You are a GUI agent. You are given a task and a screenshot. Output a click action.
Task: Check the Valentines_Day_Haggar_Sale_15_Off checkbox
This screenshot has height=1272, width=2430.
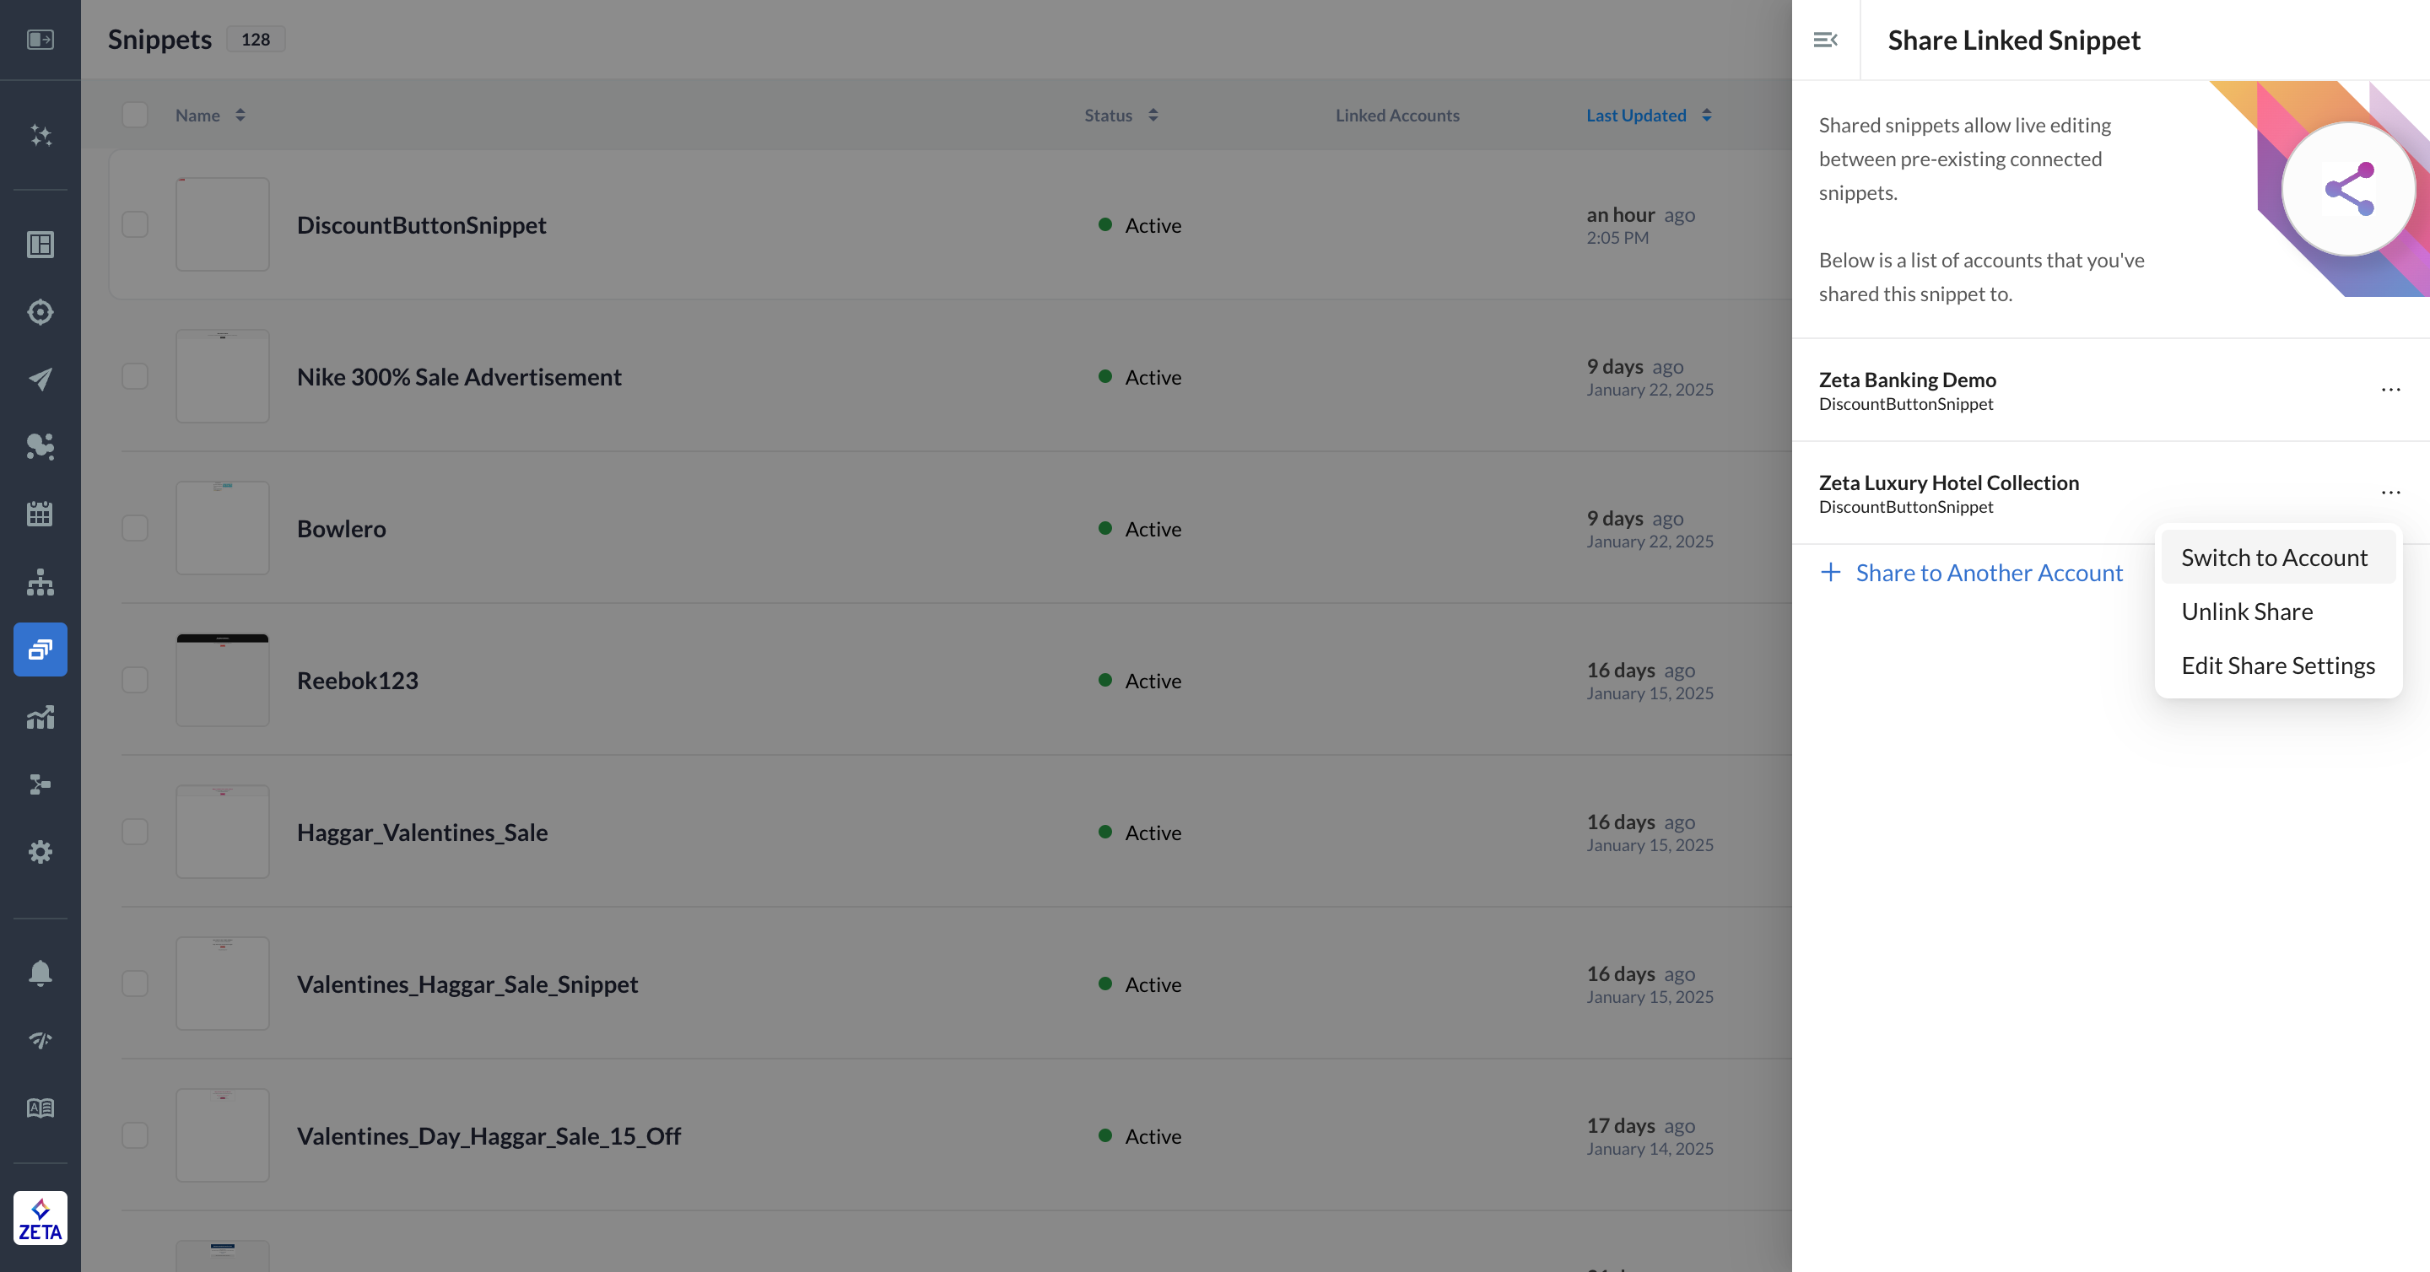(135, 1135)
